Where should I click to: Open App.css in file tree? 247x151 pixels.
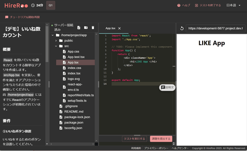coord(73,51)
